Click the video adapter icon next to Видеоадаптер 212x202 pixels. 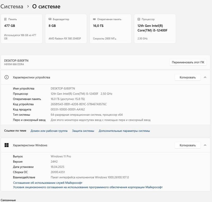coord(50,19)
